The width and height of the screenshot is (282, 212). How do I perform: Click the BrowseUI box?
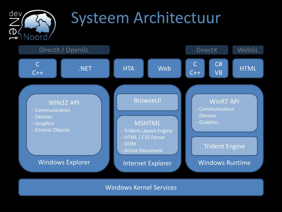pyautogui.click(x=148, y=102)
